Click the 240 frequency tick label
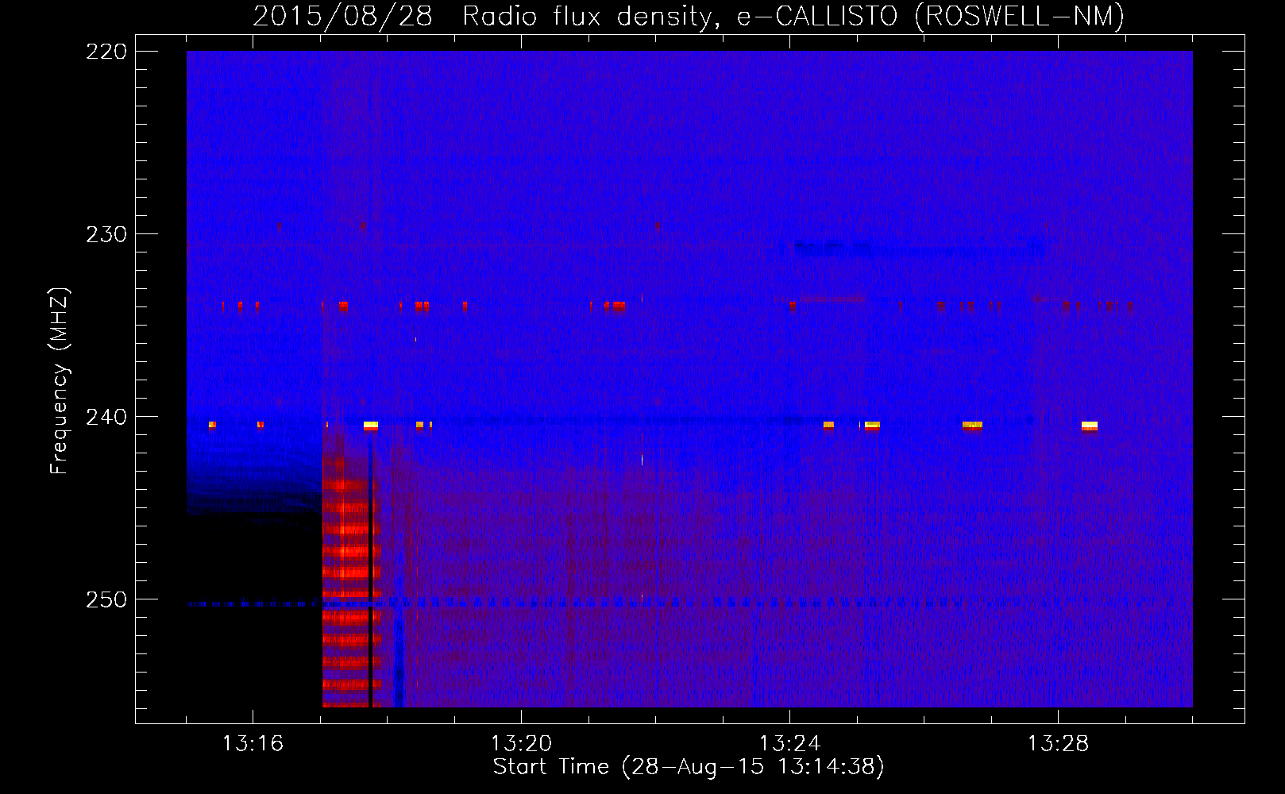Viewport: 1285px width, 794px height. tap(106, 417)
